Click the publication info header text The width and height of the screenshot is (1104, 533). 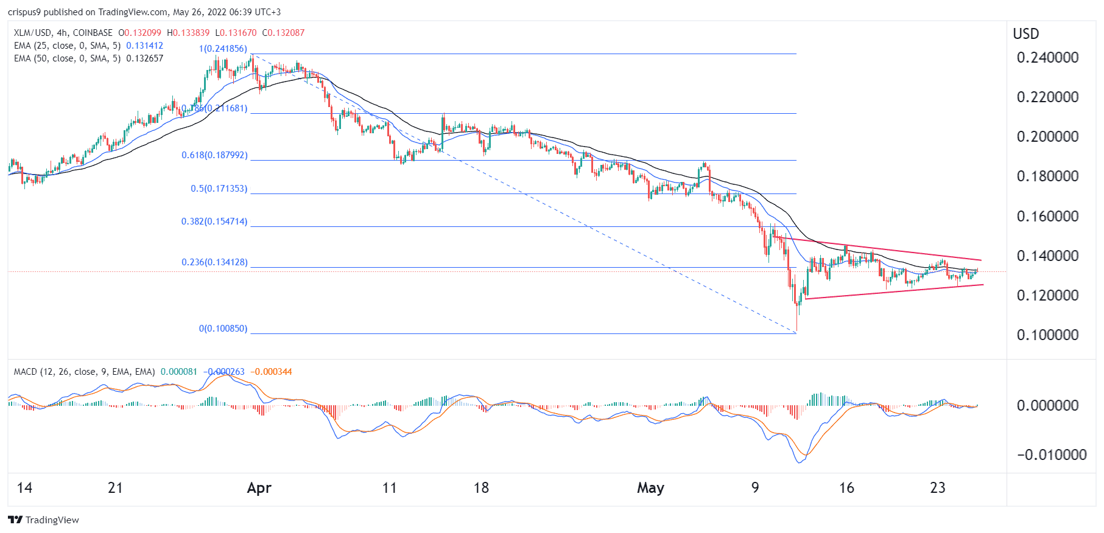(144, 12)
